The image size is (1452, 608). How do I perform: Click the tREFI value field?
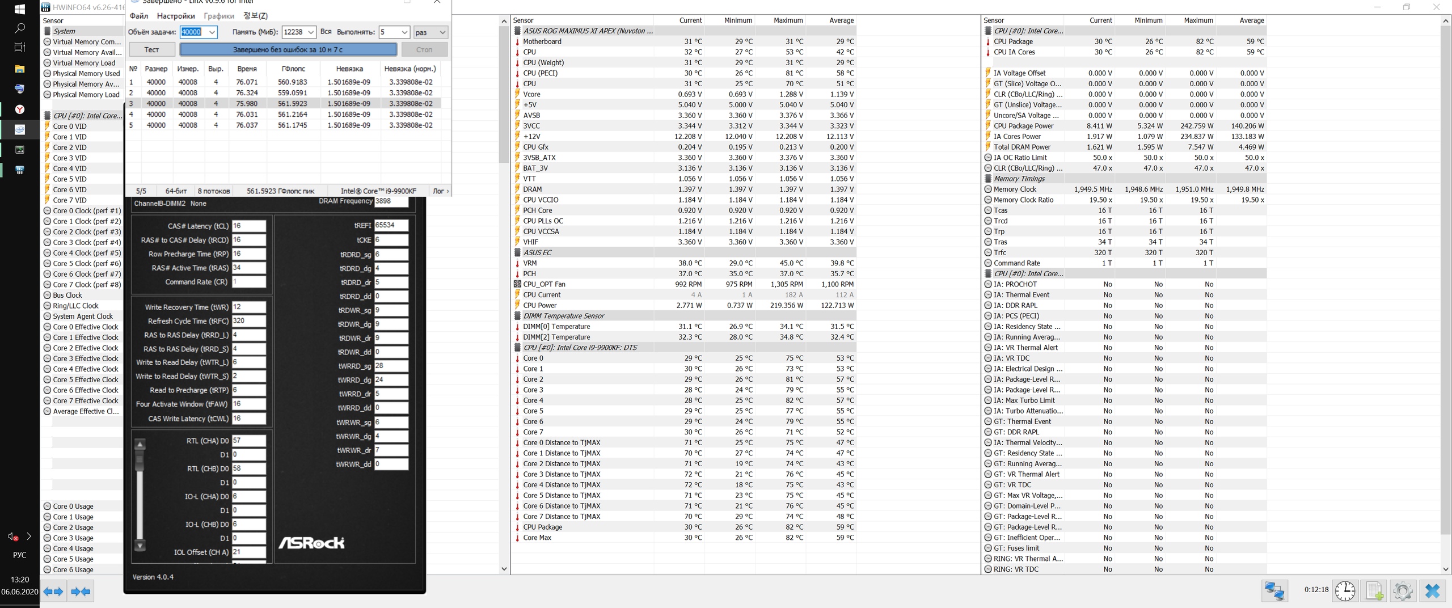(x=391, y=225)
